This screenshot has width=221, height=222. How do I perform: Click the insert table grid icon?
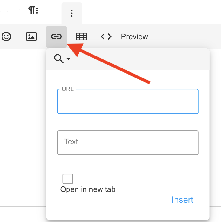click(x=81, y=37)
